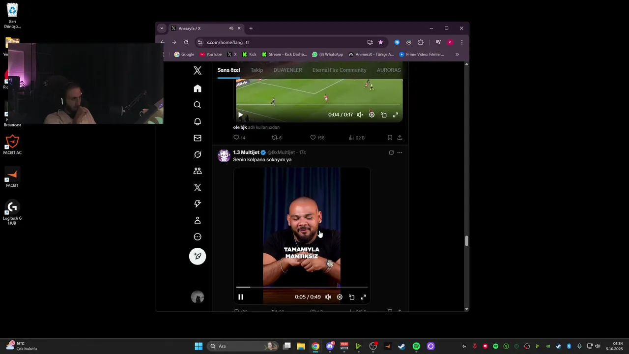Mute the tab via speaker icon

pyautogui.click(x=231, y=28)
